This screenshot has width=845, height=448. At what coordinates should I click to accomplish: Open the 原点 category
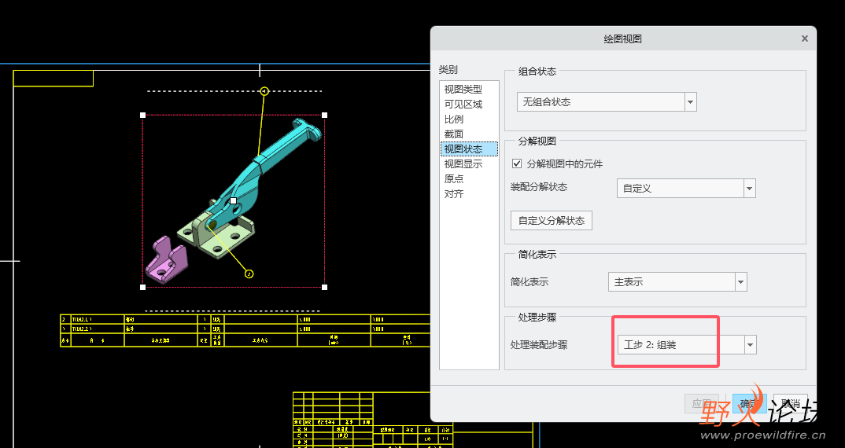pos(454,178)
